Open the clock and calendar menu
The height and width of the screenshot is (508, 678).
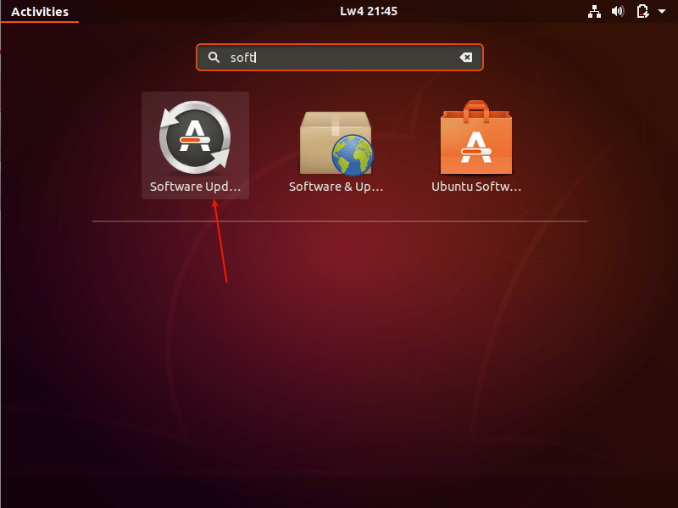pyautogui.click(x=369, y=11)
